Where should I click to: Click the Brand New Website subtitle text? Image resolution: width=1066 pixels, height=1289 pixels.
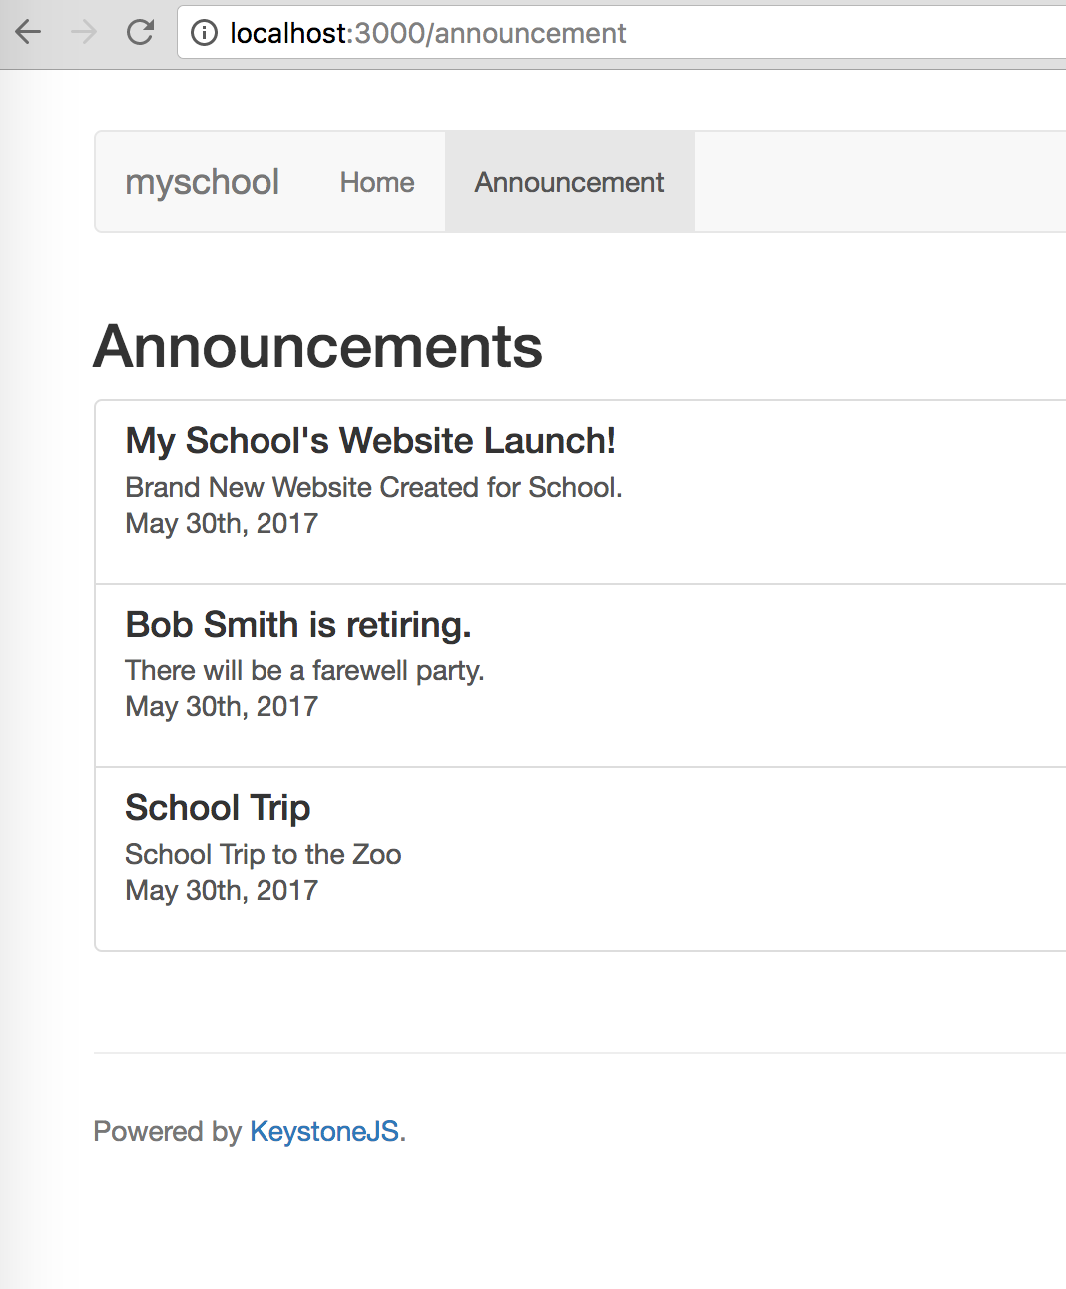372,487
